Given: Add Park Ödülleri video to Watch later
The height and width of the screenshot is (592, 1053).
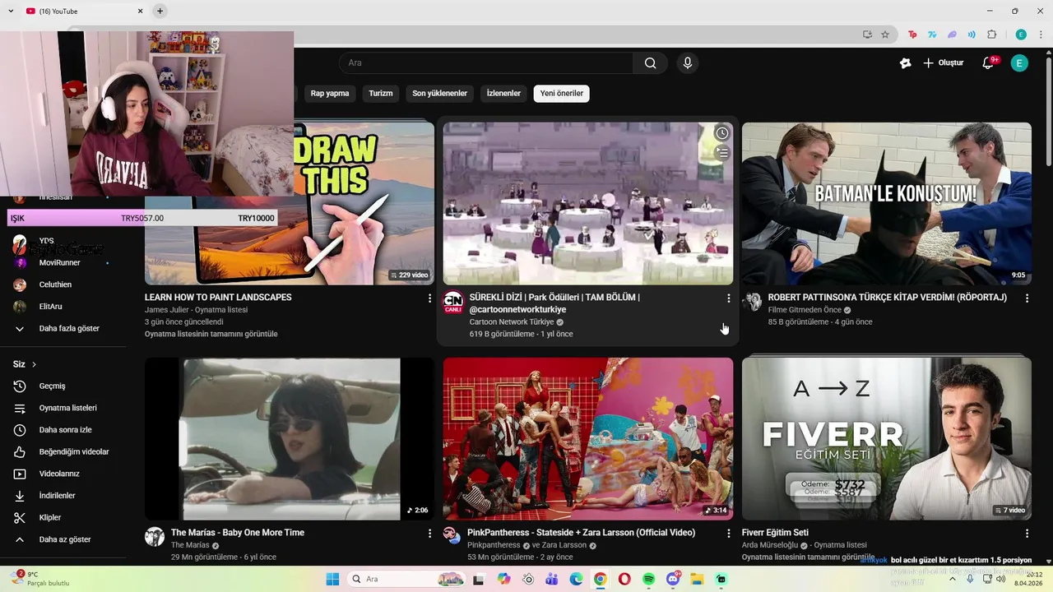Looking at the screenshot, I should [721, 133].
